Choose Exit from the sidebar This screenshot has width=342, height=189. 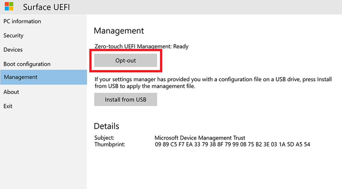click(x=8, y=106)
